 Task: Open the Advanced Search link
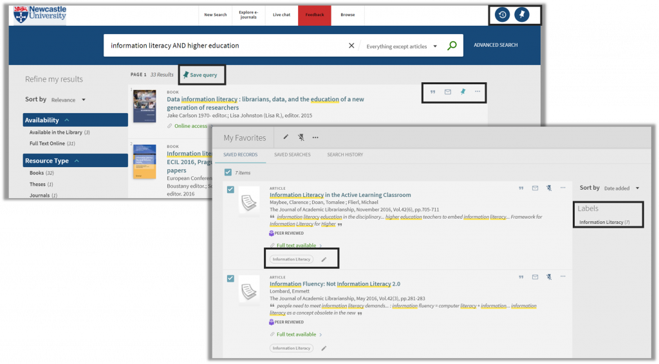coord(496,45)
